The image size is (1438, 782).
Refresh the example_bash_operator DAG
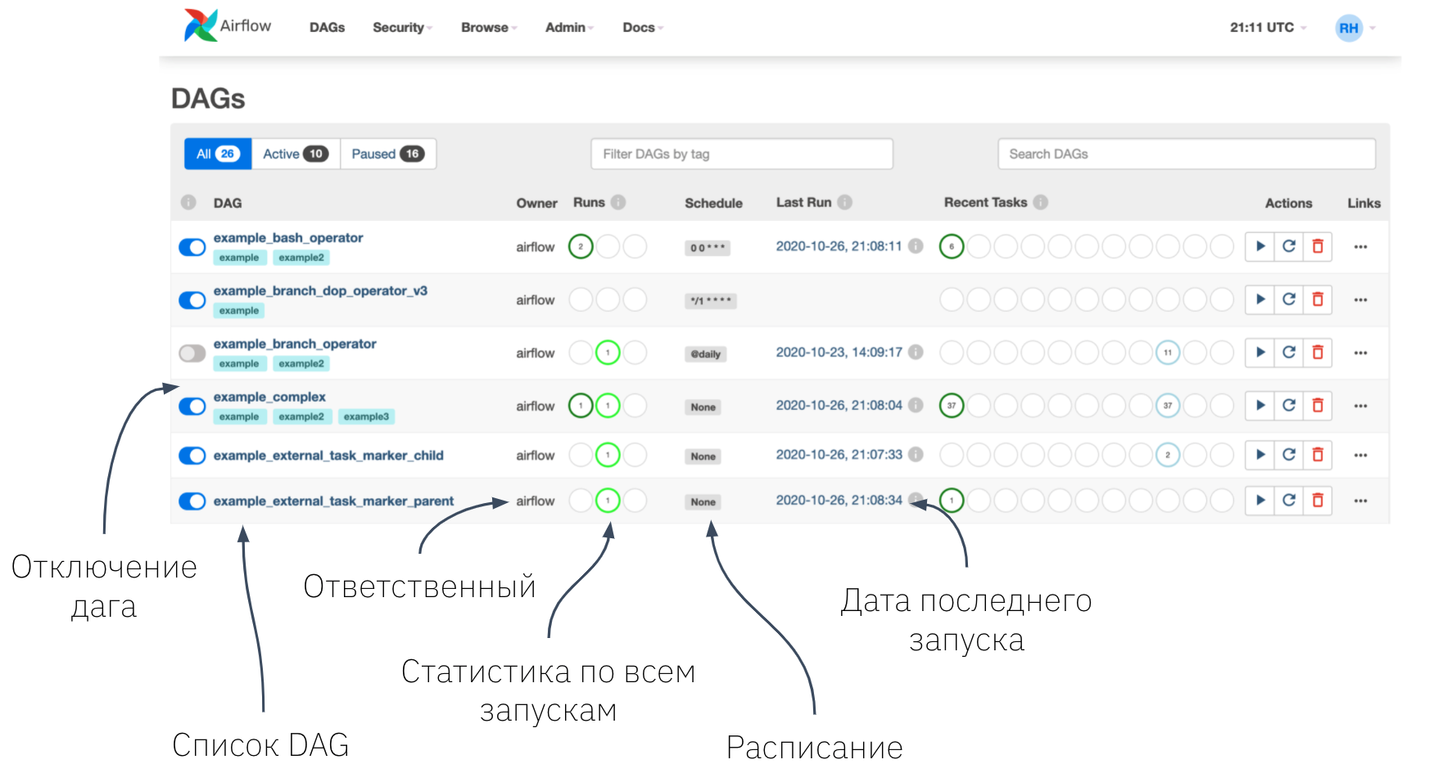coord(1289,246)
